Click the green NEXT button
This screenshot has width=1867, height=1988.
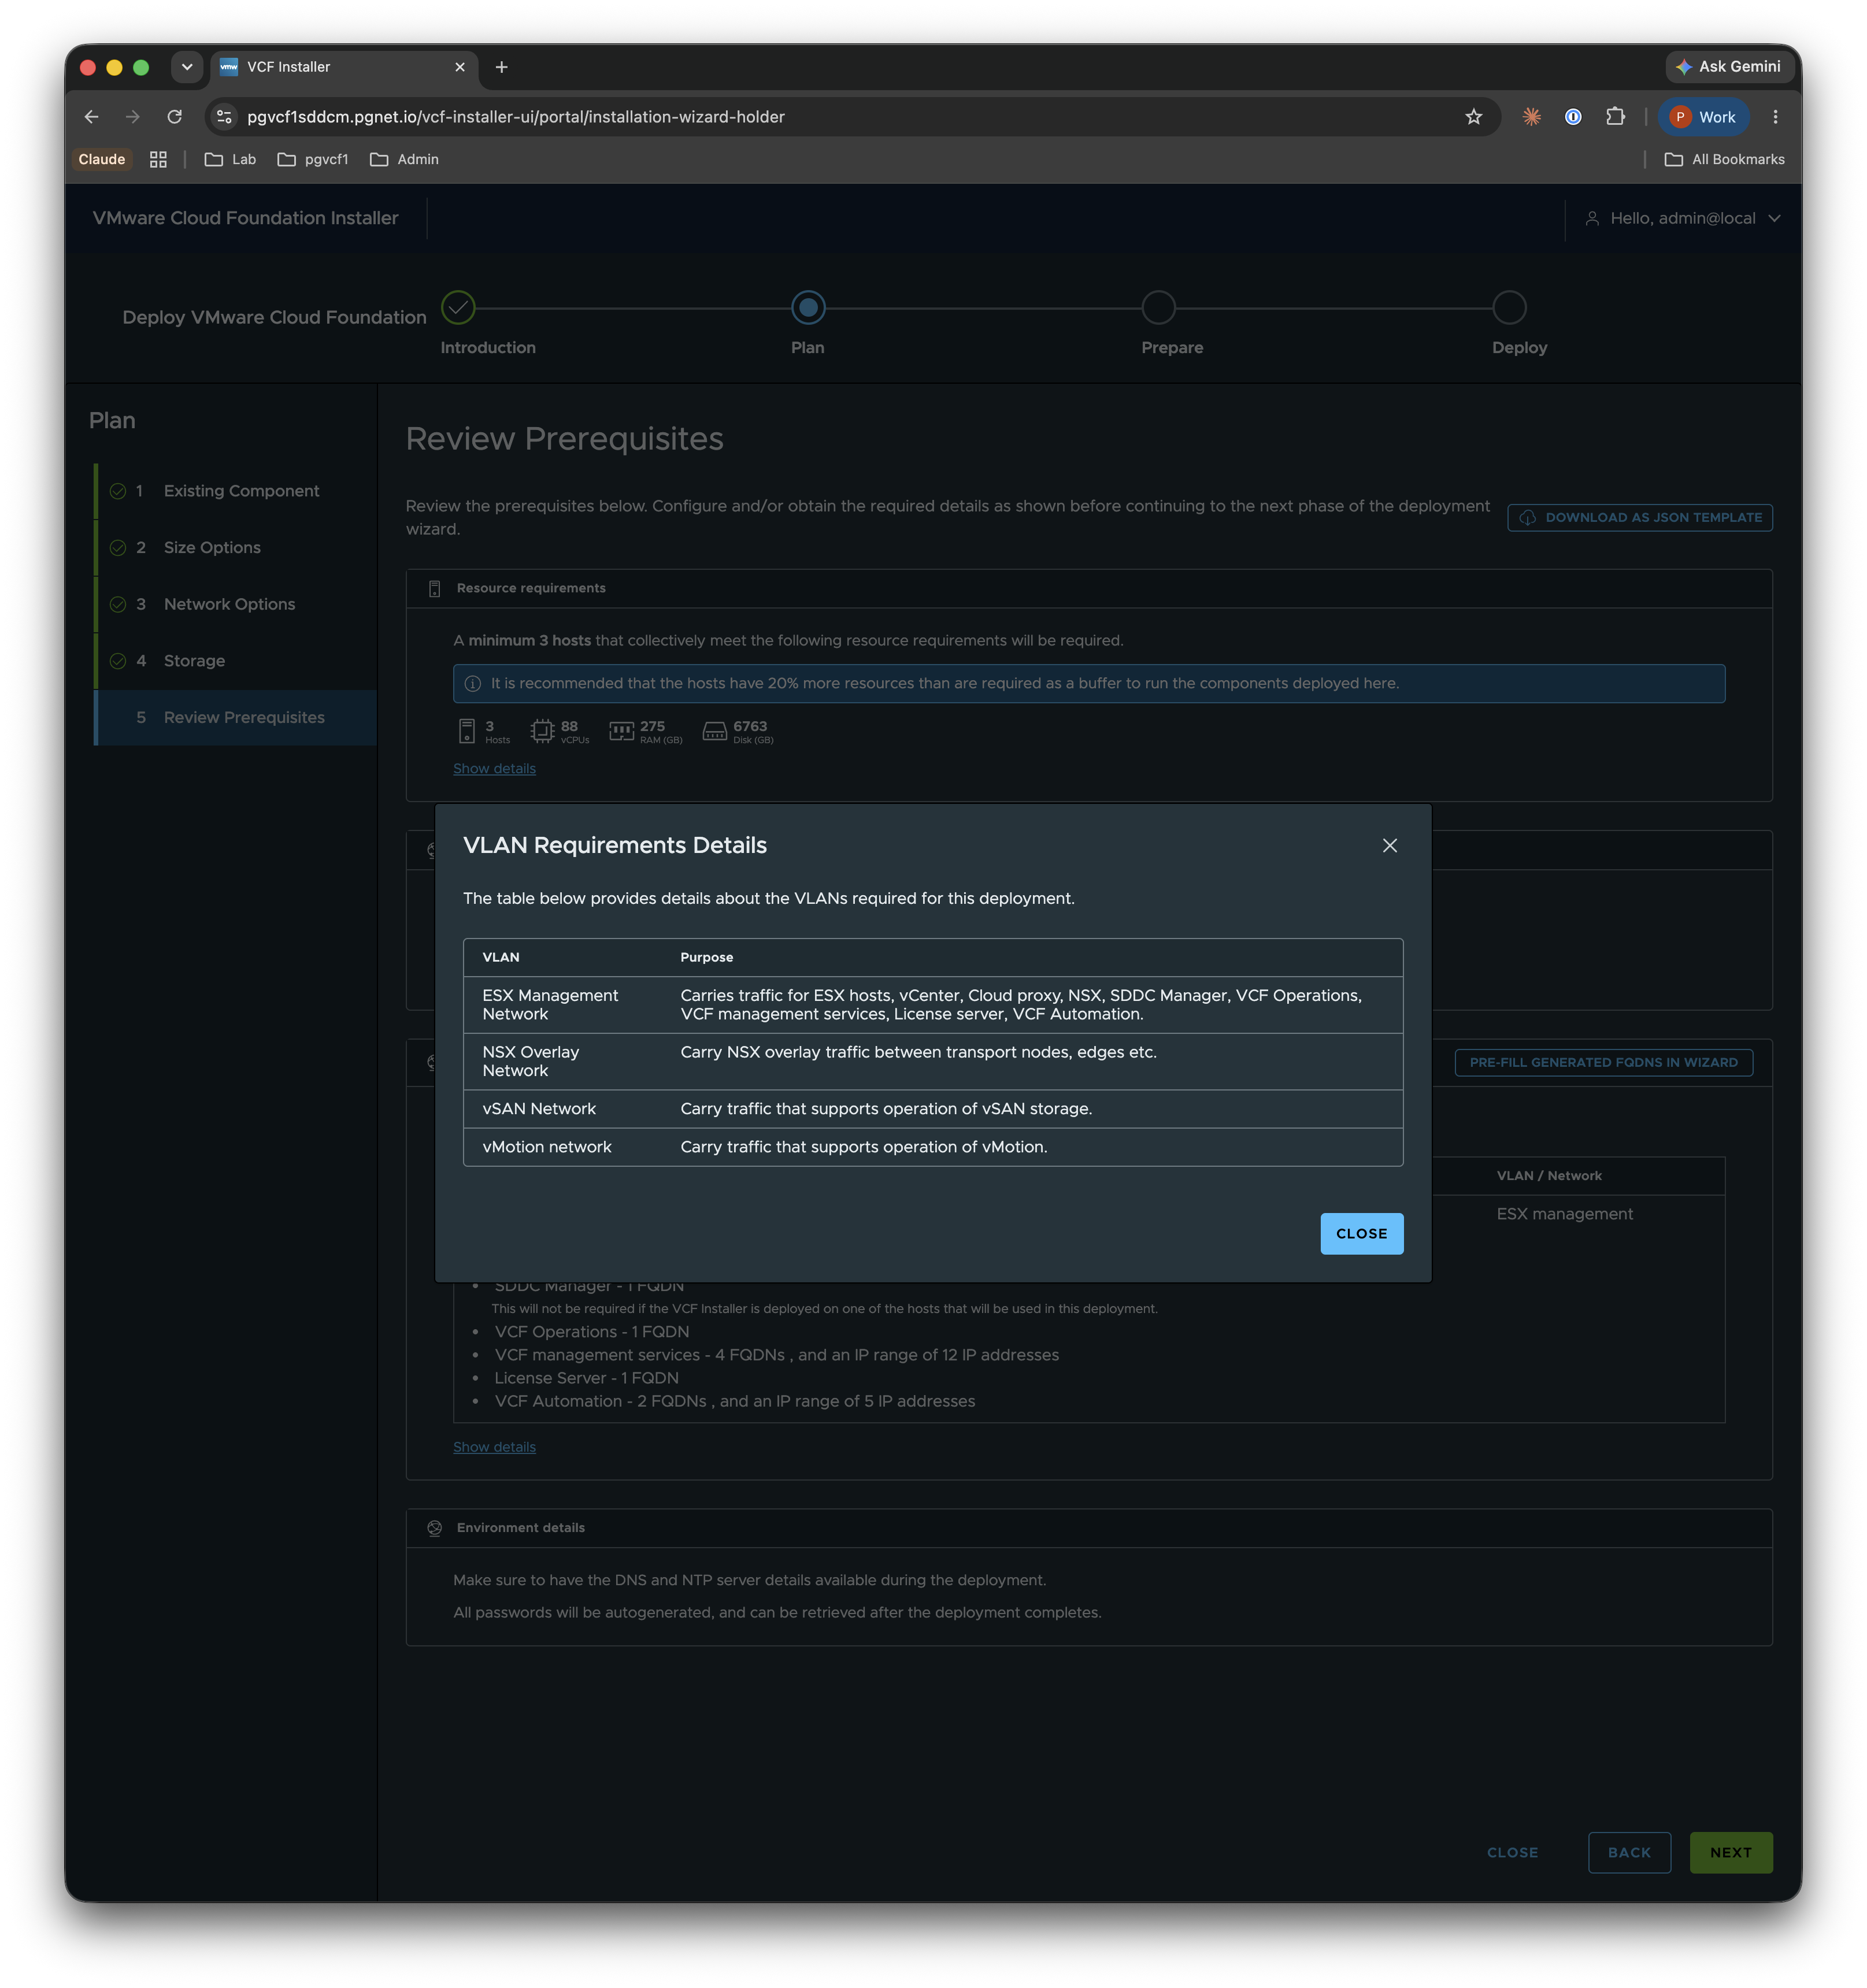click(x=1730, y=1853)
